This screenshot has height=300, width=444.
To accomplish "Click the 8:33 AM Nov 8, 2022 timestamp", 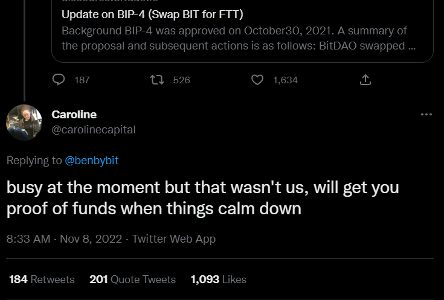I will pos(65,239).
